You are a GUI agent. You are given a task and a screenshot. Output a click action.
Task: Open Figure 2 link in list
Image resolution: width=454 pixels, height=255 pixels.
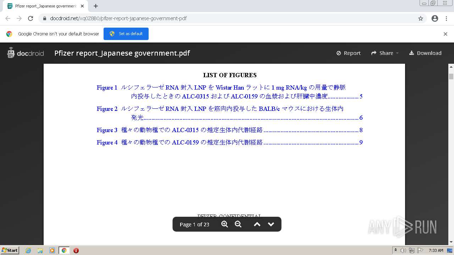(229, 113)
